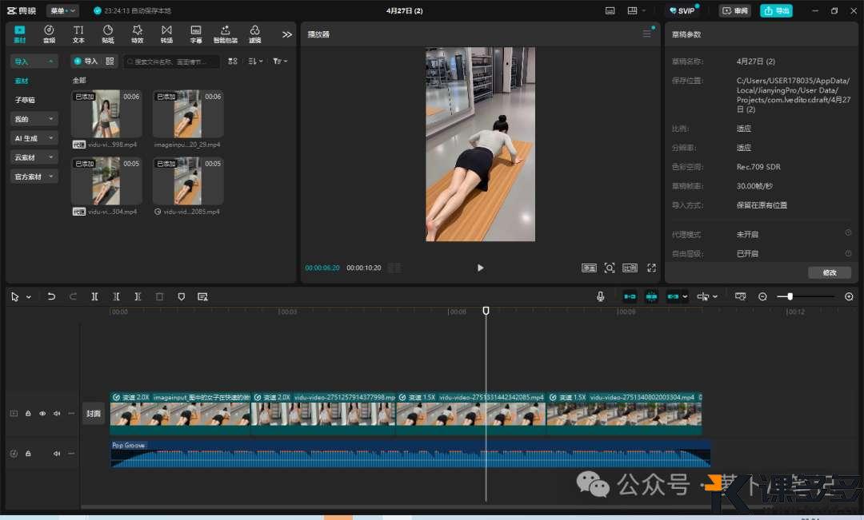This screenshot has height=520, width=864.
Task: Click the 导入 import button with plus
Action: (x=86, y=61)
